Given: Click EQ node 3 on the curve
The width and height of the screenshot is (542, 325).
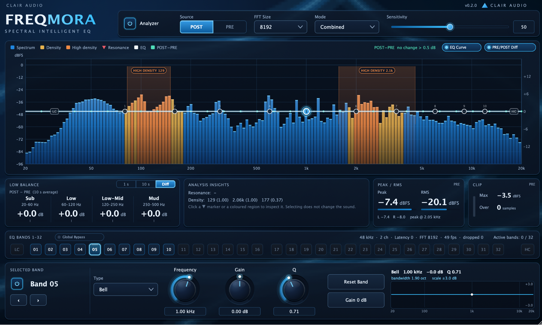Looking at the screenshot, I should point(220,111).
